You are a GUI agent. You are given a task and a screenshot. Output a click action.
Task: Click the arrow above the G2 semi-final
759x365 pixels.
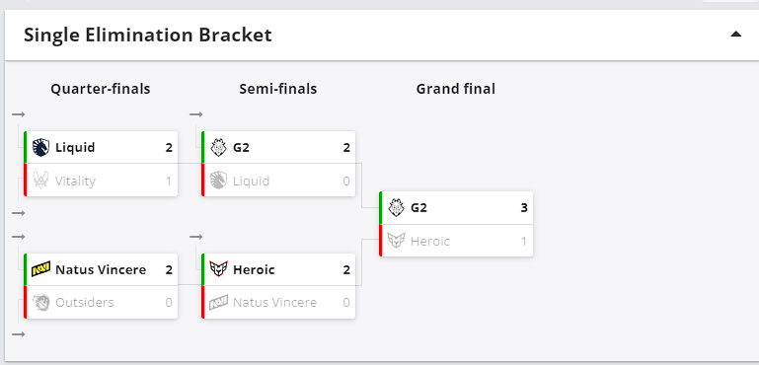(196, 114)
